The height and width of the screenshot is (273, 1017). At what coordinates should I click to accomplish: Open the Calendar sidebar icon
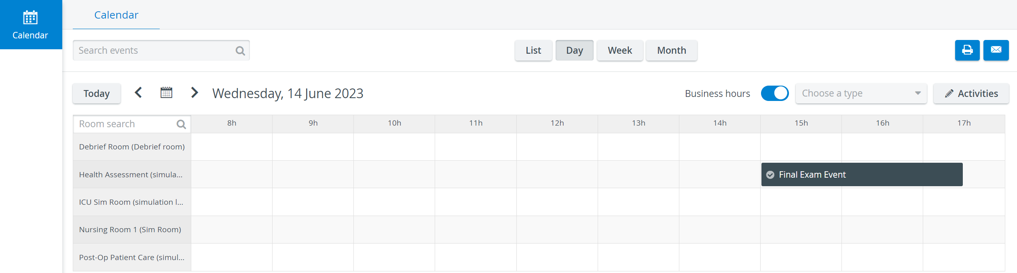tap(30, 24)
